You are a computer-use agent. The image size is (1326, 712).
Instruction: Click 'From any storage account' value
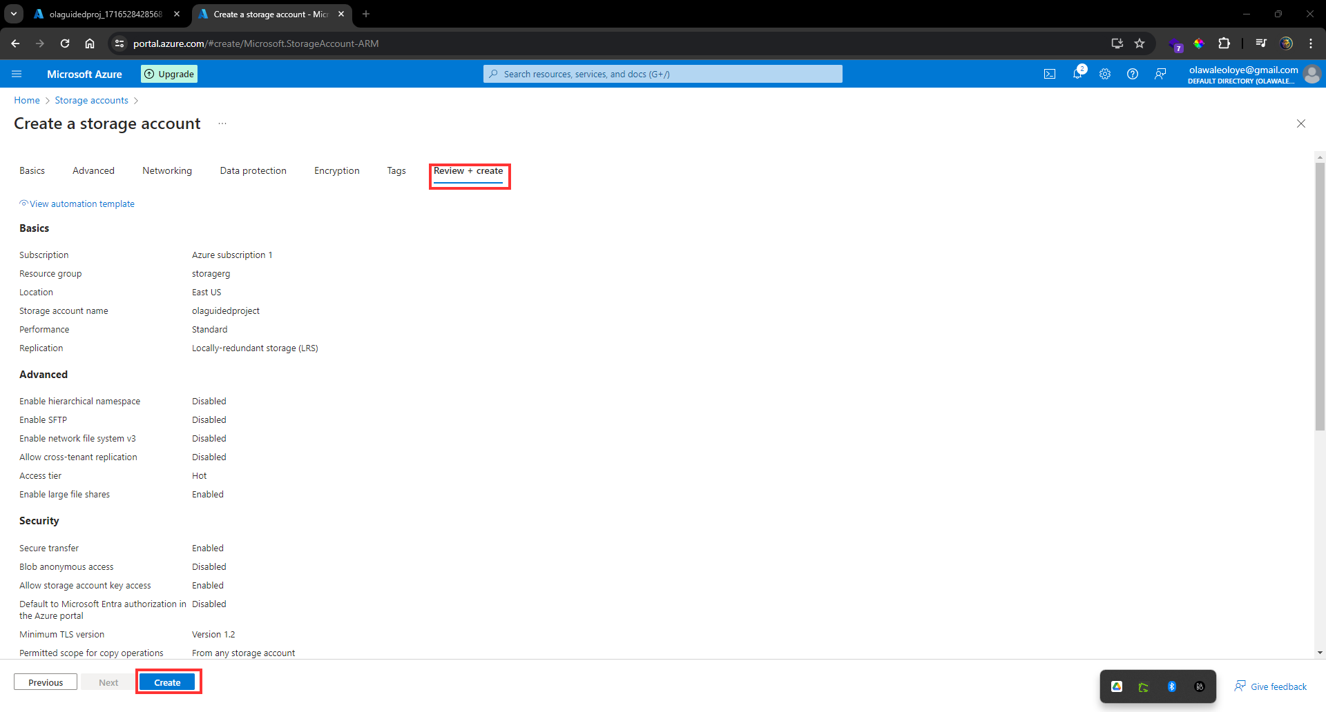pyautogui.click(x=243, y=653)
